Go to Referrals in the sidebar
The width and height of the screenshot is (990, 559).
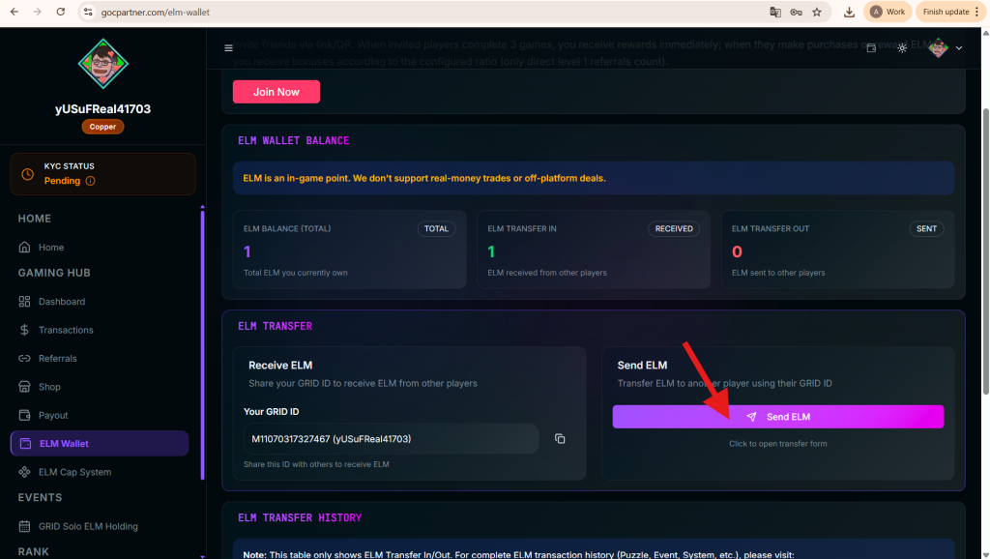[57, 358]
